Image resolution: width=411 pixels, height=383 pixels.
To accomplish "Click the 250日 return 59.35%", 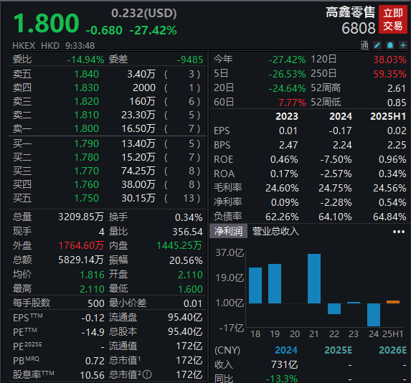I will click(389, 74).
